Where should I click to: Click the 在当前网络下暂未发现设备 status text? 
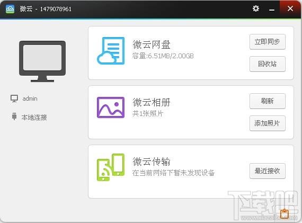[x=173, y=173]
